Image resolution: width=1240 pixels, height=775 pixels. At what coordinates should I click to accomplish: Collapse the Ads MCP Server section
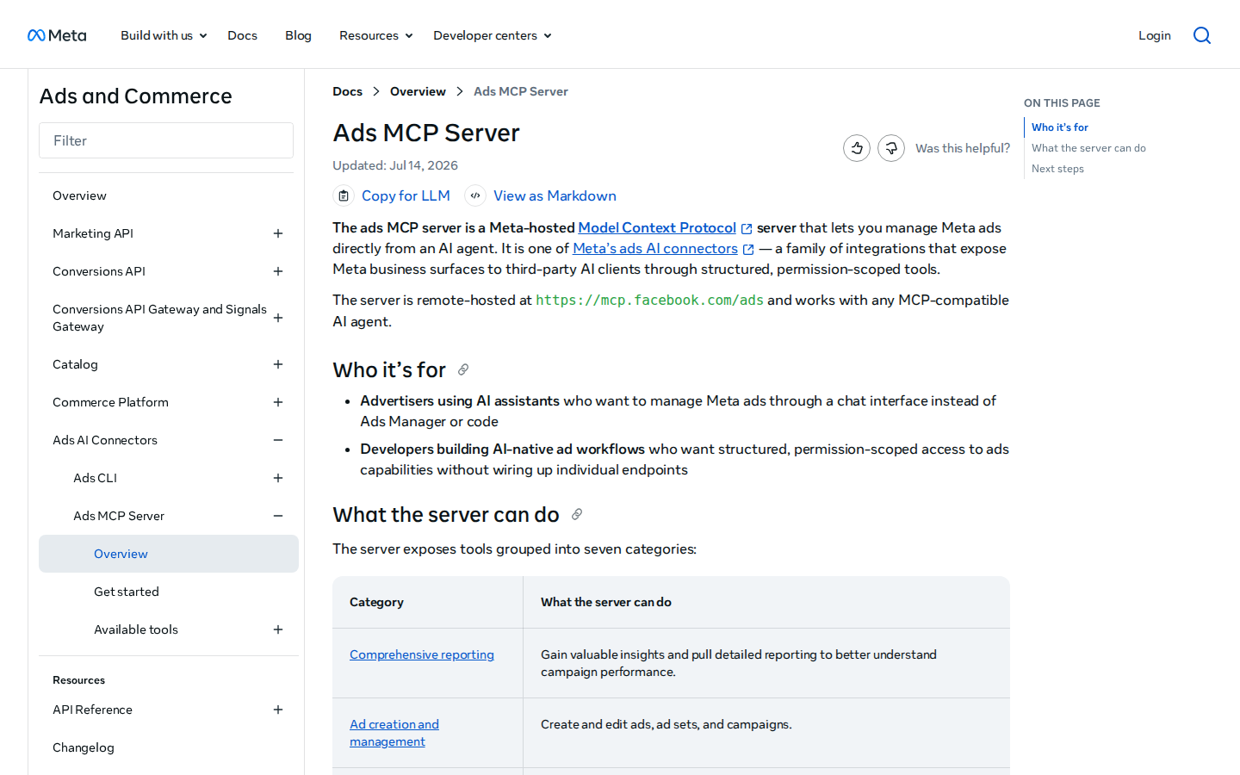278,516
